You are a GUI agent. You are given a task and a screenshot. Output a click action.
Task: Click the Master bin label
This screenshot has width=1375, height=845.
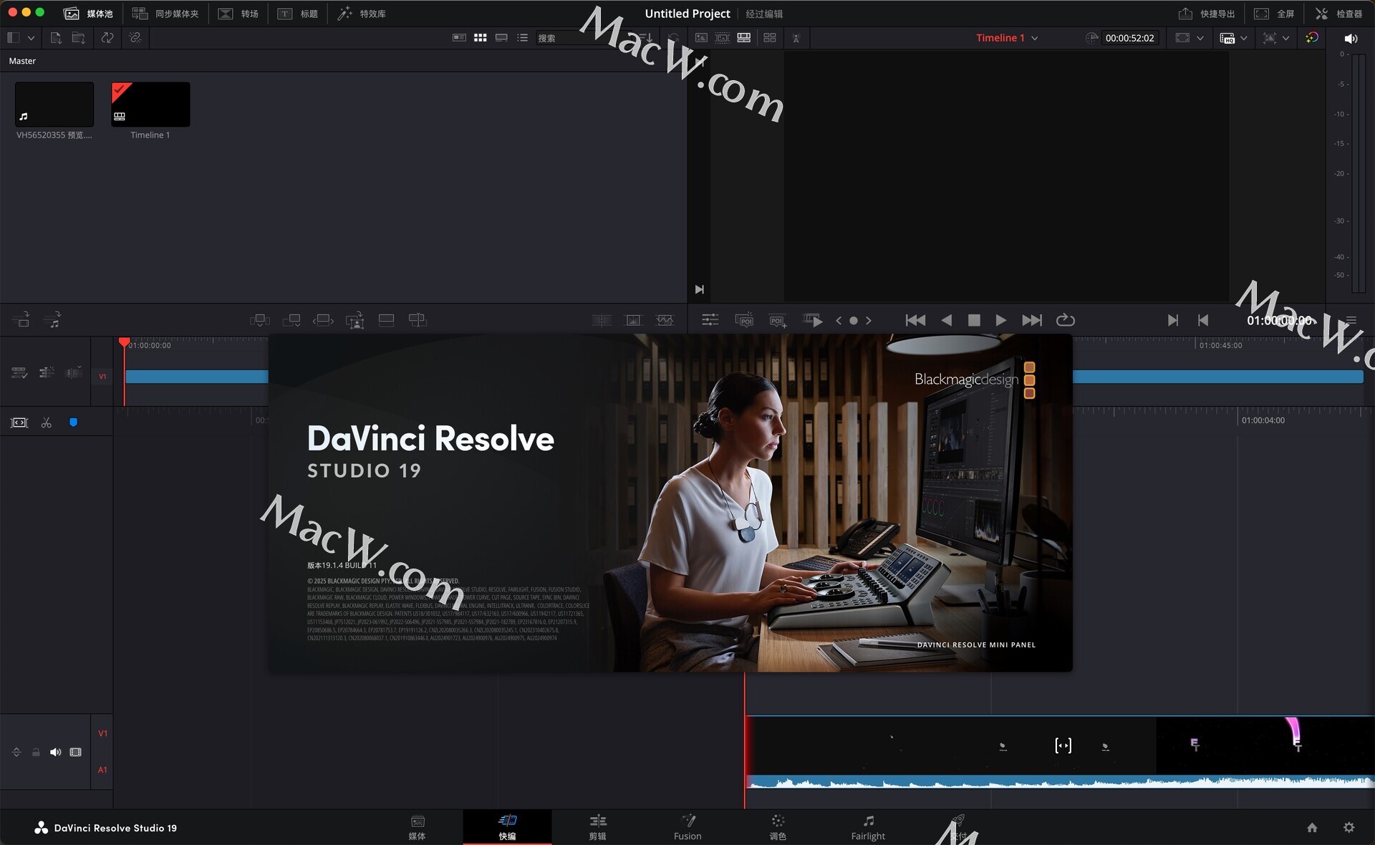pyautogui.click(x=22, y=61)
